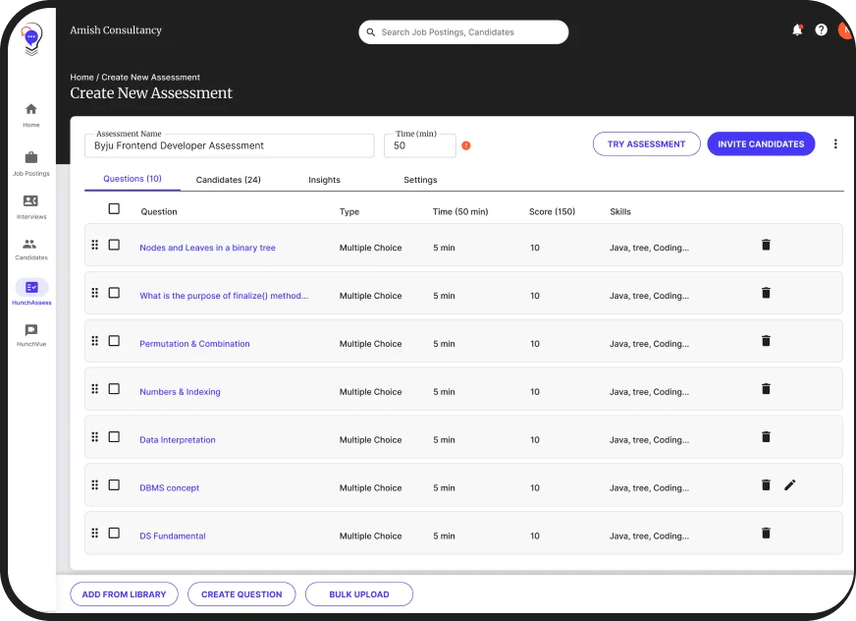856x621 pixels.
Task: Click the Invite Candidates button
Action: pos(761,143)
